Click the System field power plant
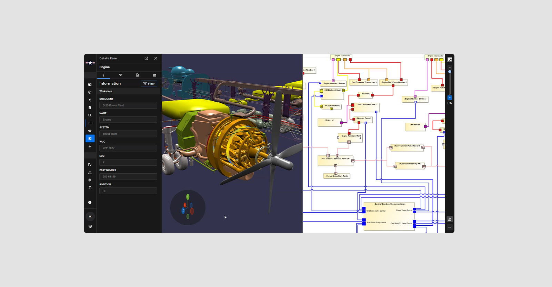 coord(128,134)
